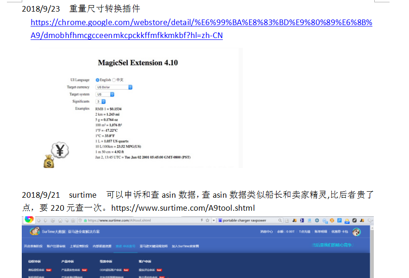Click the 侵权申诉 column heading
Image resolution: width=409 pixels, height=278 pixels.
[x=34, y=261]
